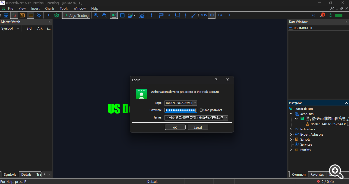The height and width of the screenshot is (184, 349).
Task: Open the Insert menu
Action: coord(35,8)
